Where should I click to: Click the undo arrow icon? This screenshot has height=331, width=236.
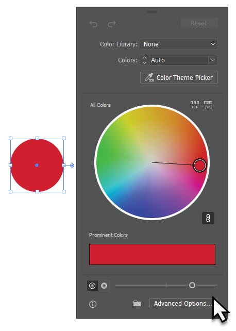(x=93, y=24)
